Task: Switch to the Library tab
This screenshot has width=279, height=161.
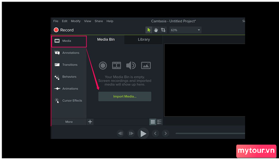Action: click(x=144, y=40)
